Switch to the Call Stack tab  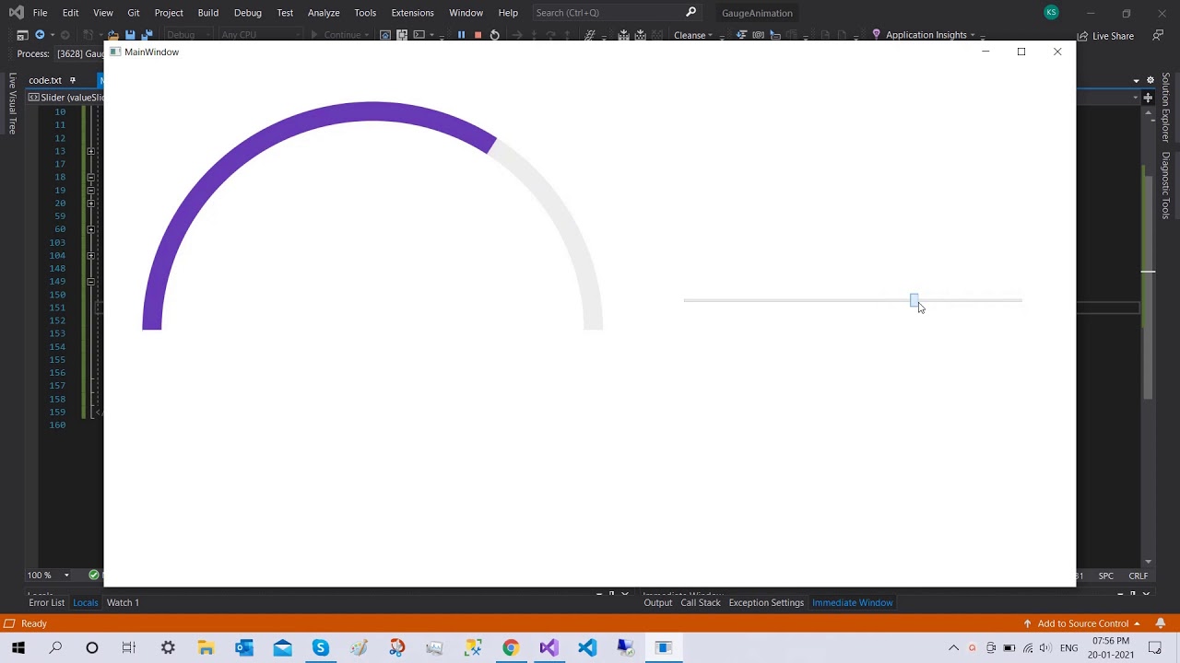click(x=700, y=602)
